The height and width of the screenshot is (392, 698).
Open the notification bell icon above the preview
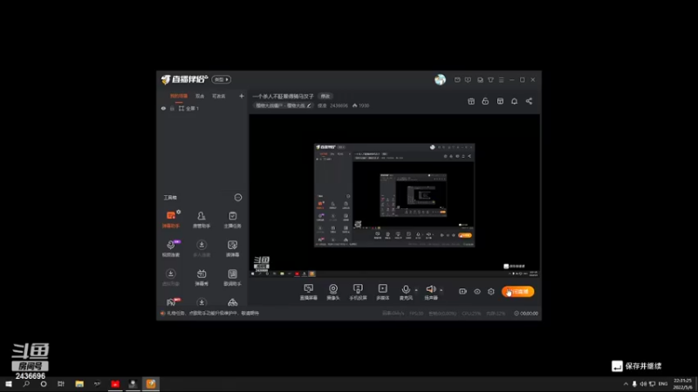click(x=514, y=101)
